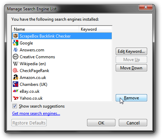This screenshot has width=162, height=140.
Task: Select the eBay.co.uk entry name
Action: [29, 91]
